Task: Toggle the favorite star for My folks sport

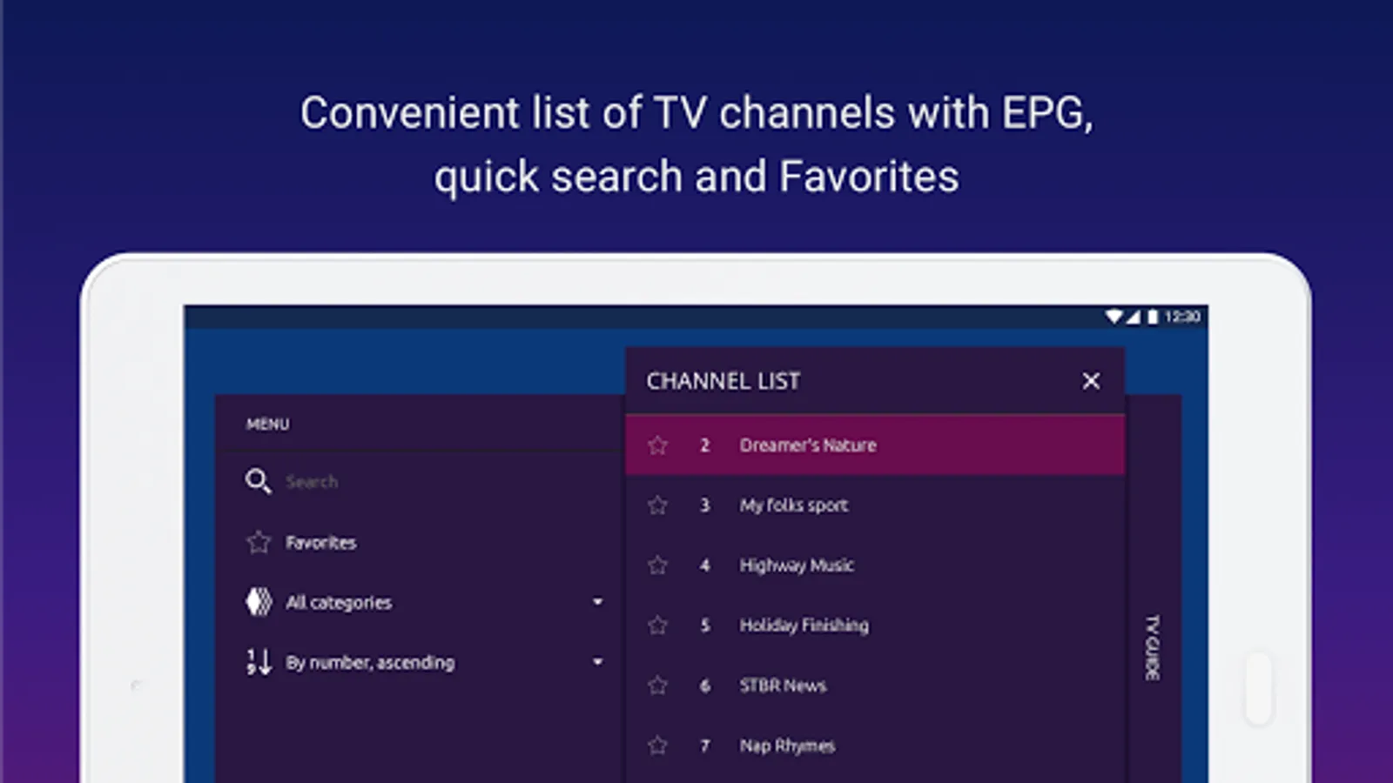Action: point(657,505)
